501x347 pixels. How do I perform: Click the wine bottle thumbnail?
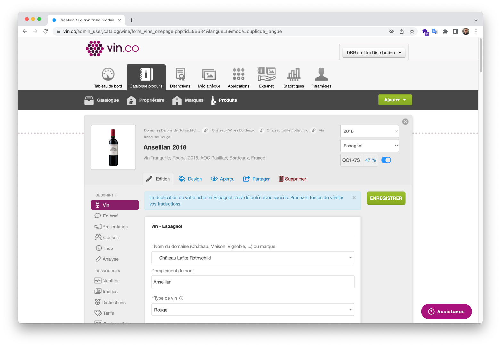(x=113, y=147)
